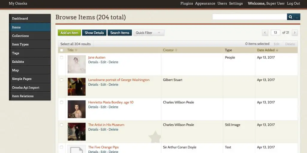Sort by Date Added arrow icon
Image resolution: width=307 pixels, height=153 pixels.
(x=277, y=50)
